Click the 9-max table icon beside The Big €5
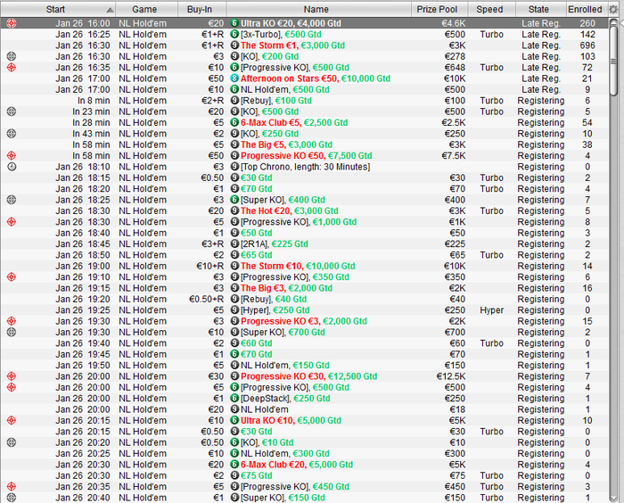Viewport: 624px width, 503px height. (x=234, y=144)
